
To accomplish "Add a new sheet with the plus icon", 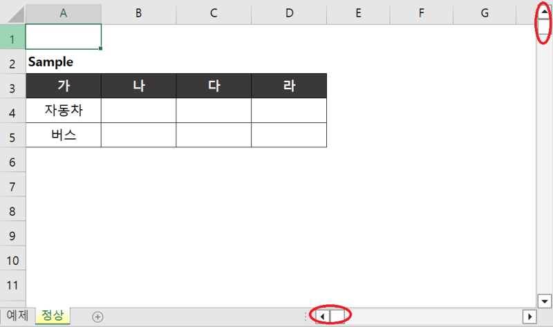I will point(97,317).
